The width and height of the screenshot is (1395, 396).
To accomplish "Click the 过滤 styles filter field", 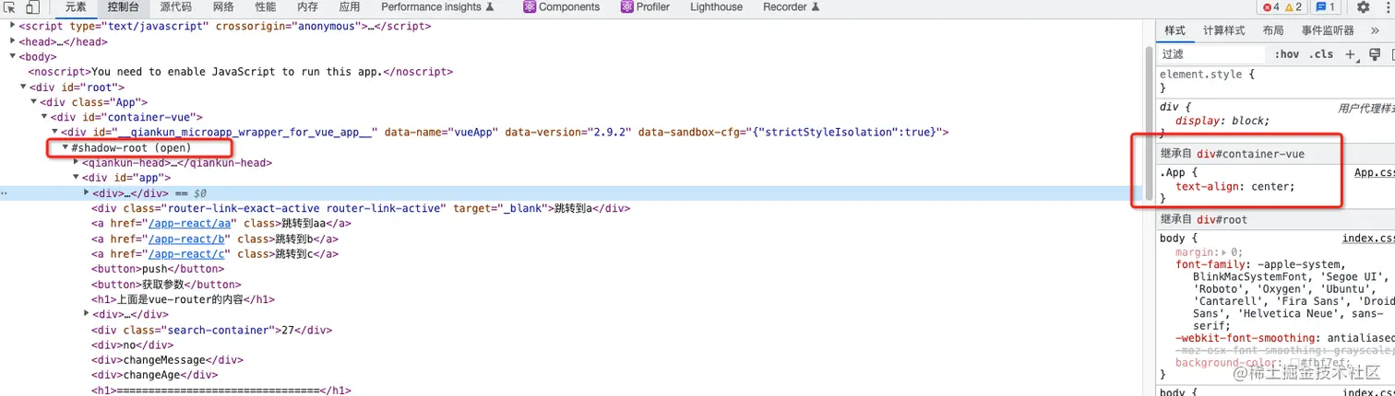I will coord(1211,54).
